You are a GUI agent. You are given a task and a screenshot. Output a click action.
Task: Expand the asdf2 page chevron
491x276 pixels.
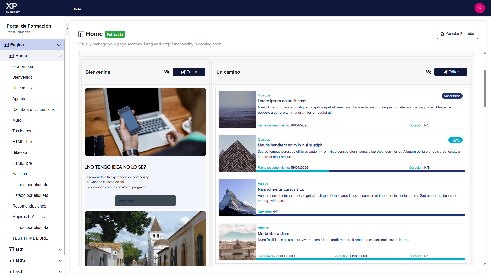tap(60, 261)
